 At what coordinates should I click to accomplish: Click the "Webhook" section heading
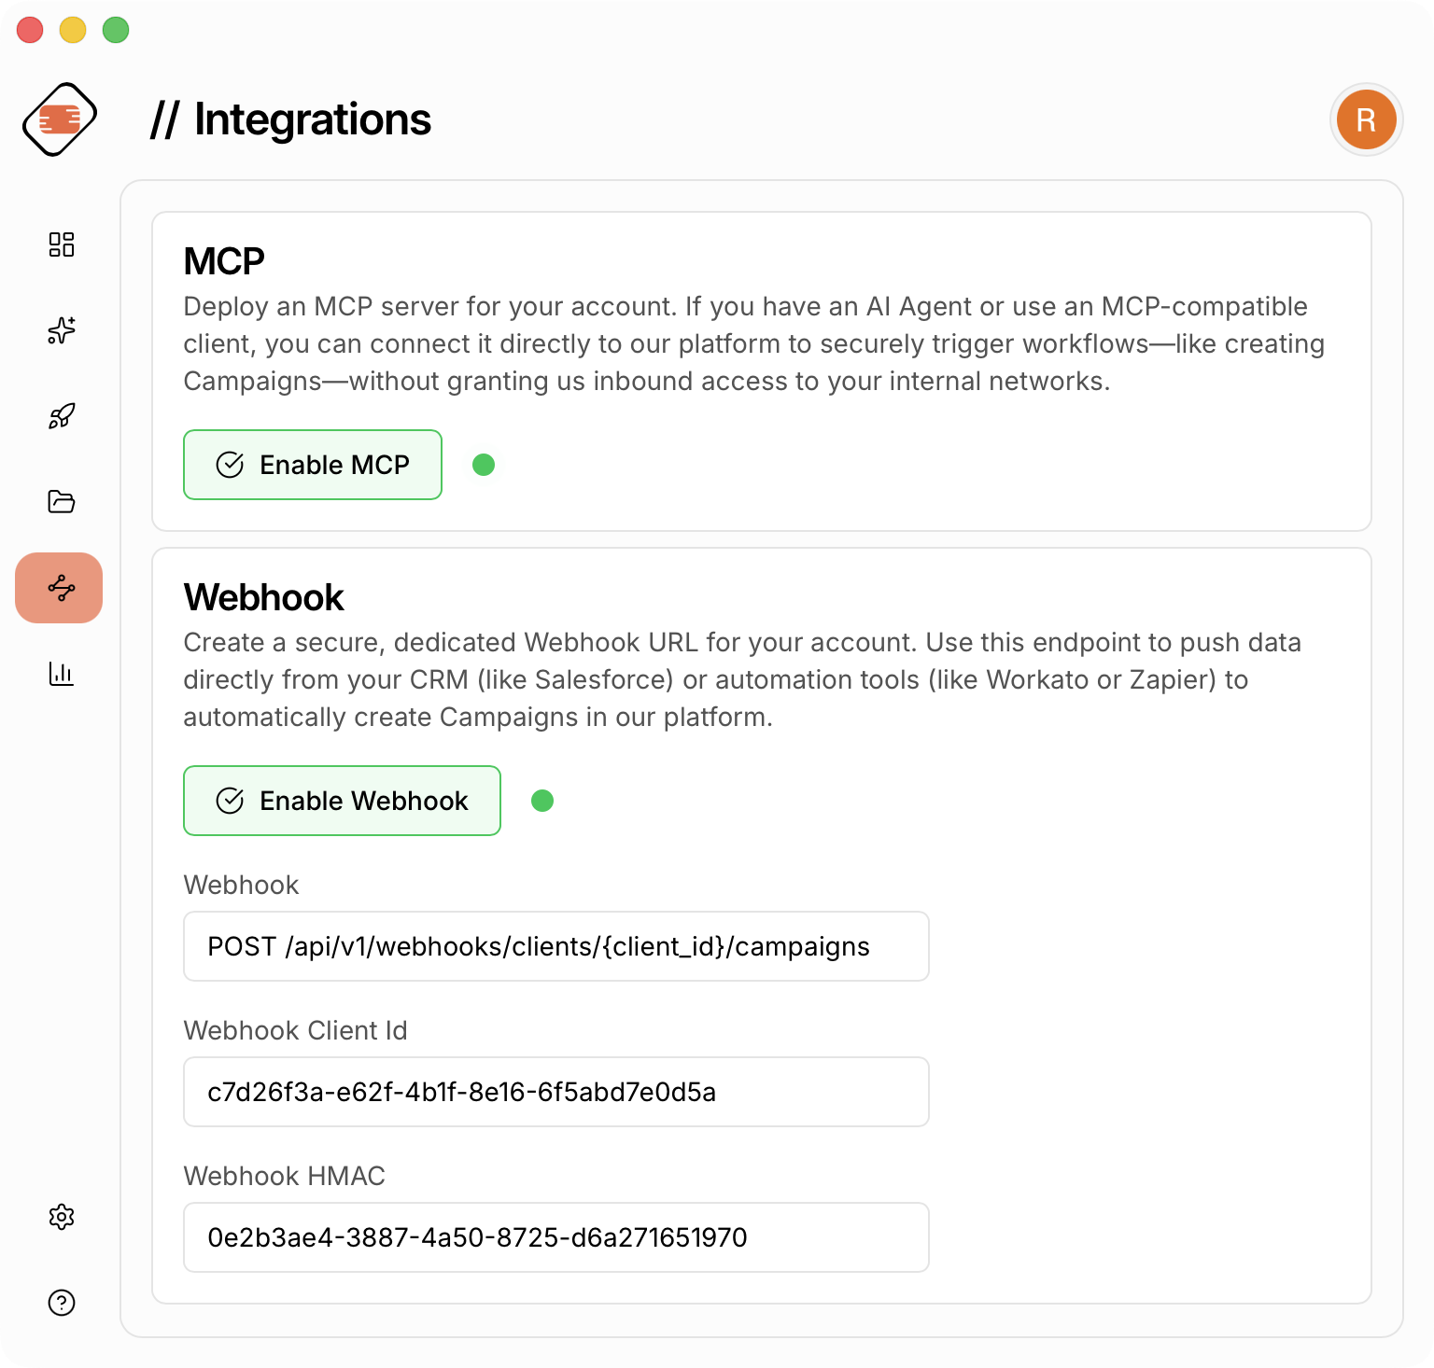(264, 597)
